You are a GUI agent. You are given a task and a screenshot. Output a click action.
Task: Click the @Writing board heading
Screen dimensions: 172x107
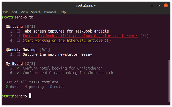(x=14, y=26)
